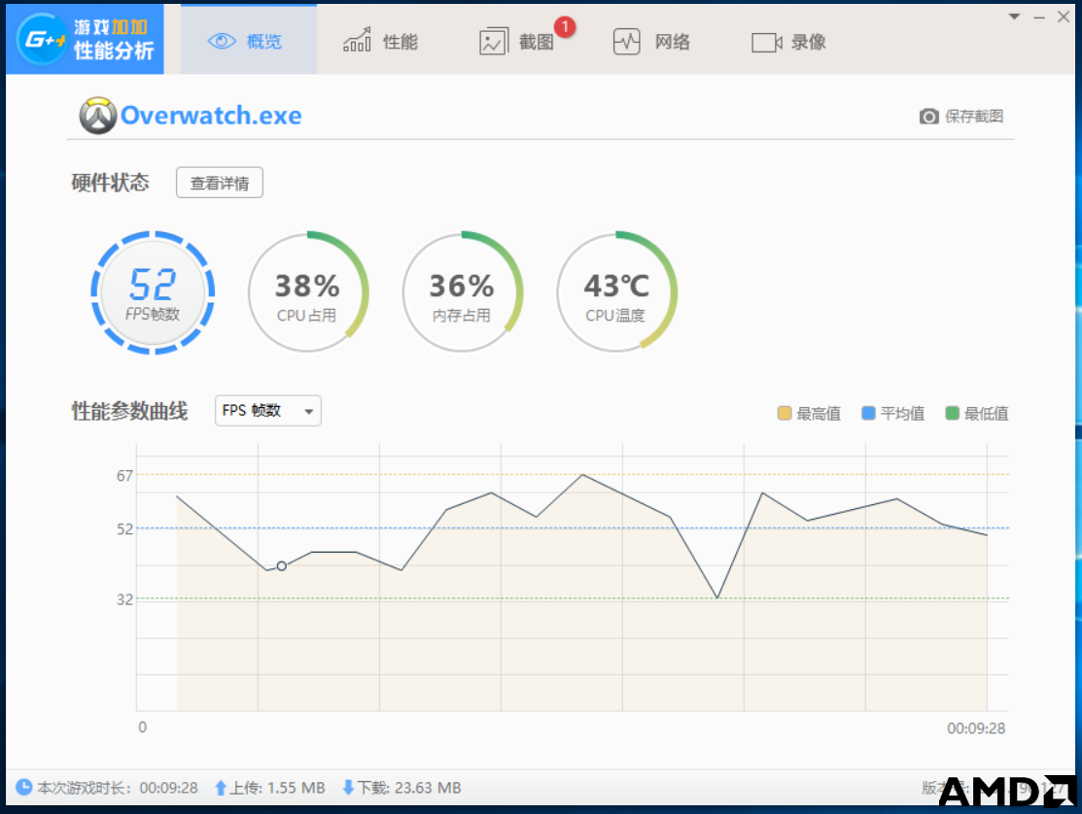Click the yellow 最高值 legend swatch

point(784,413)
